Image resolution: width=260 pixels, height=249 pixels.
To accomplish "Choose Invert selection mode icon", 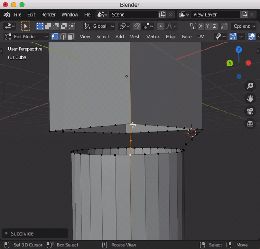I will (x=64, y=26).
